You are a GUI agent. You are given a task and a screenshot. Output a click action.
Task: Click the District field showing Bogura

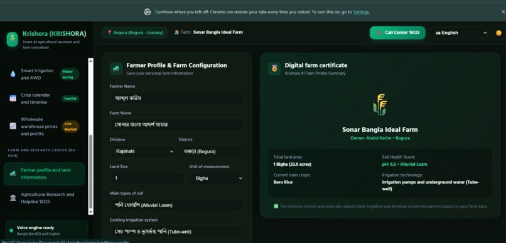click(211, 151)
